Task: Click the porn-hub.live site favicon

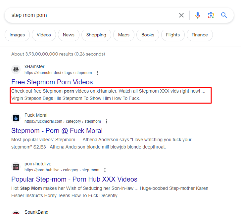Action: 16,167
